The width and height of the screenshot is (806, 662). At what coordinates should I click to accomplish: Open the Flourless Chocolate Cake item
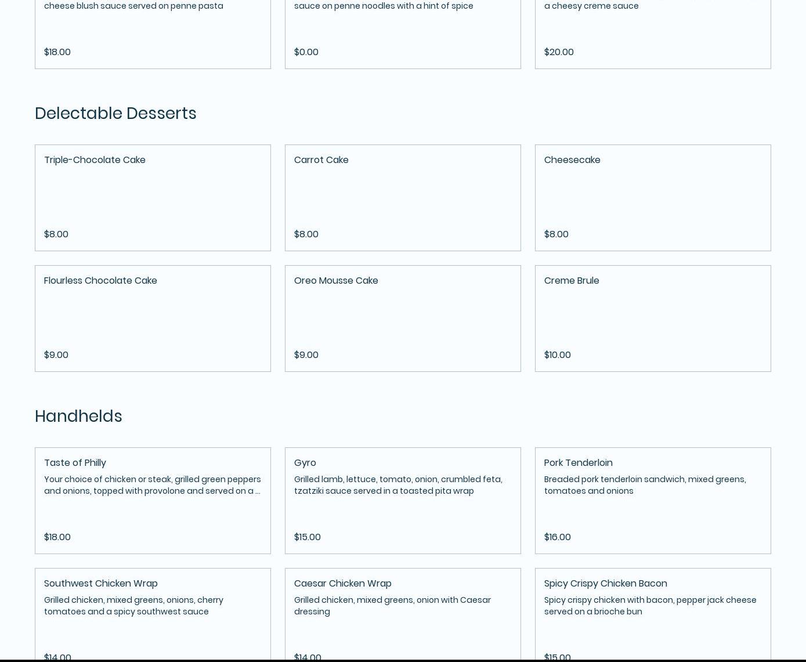click(x=100, y=280)
